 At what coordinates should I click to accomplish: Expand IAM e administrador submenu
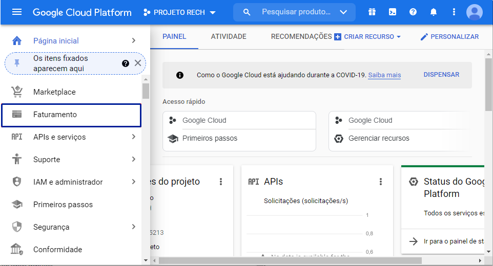tap(133, 182)
